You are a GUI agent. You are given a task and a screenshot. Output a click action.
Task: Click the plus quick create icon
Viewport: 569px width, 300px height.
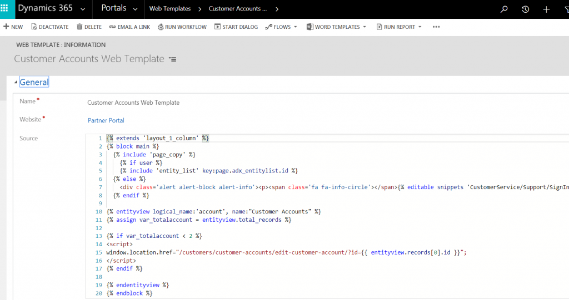[x=546, y=10]
